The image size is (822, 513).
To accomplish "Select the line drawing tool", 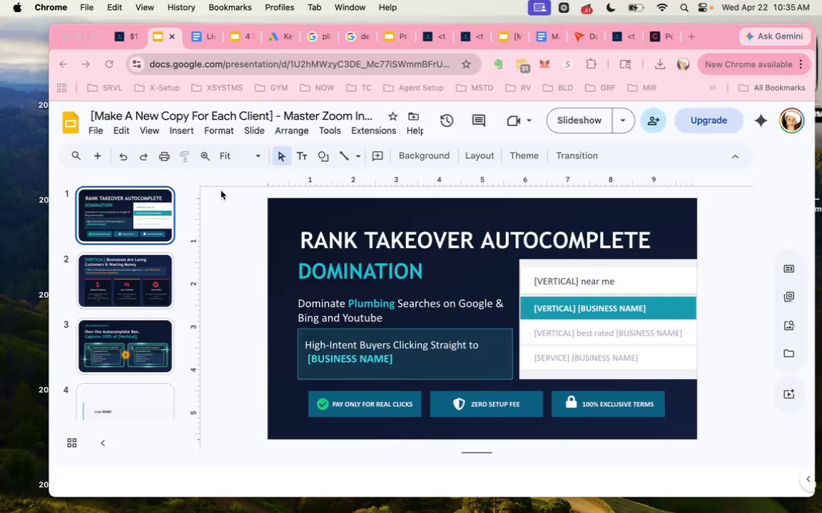I will point(344,156).
